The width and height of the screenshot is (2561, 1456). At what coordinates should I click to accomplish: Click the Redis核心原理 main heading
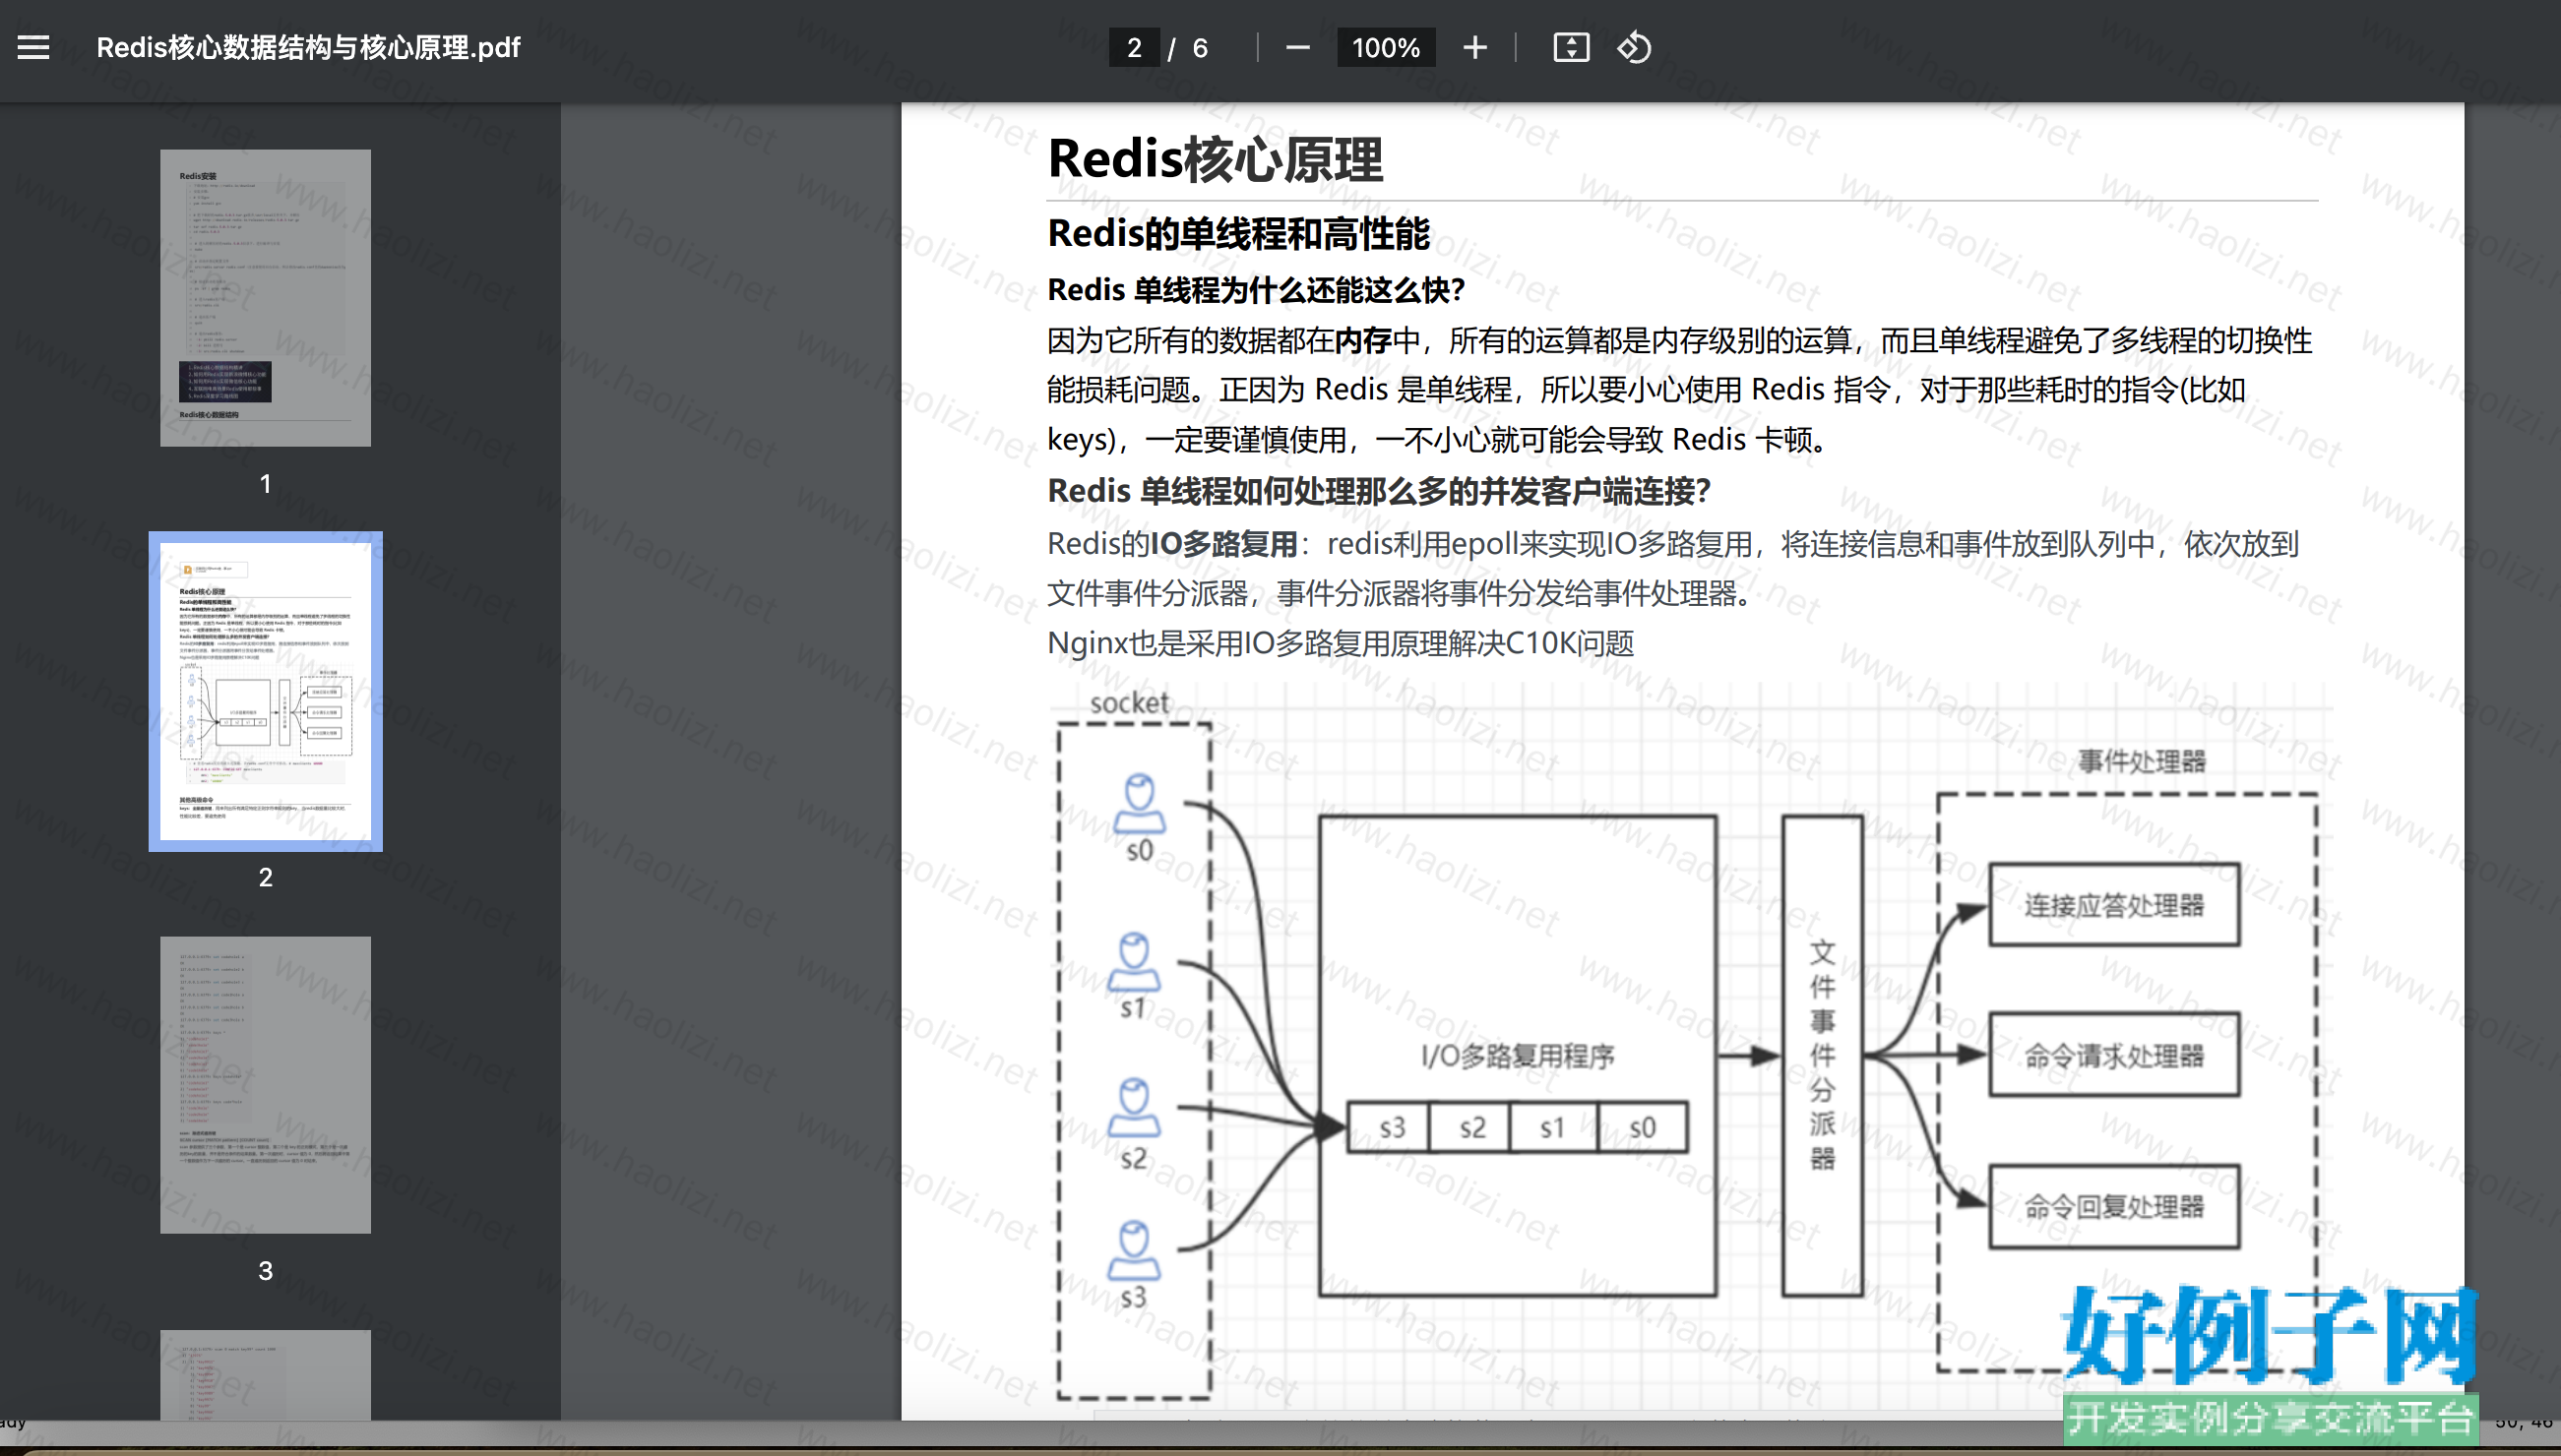1215,160
